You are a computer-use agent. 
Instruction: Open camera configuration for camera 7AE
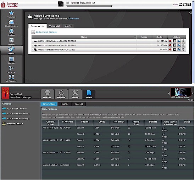point(179,45)
